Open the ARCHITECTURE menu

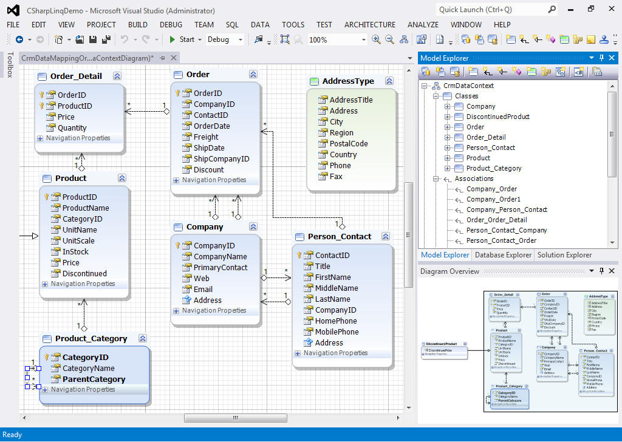coord(369,25)
